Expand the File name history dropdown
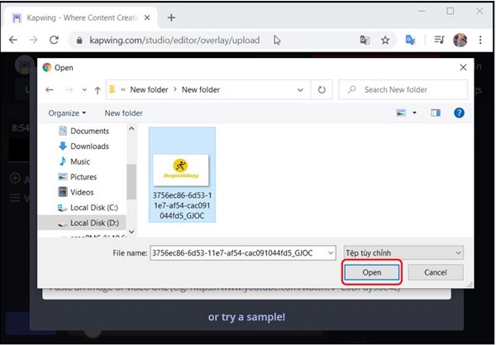Screen dimensions: 496x345 tap(331, 252)
